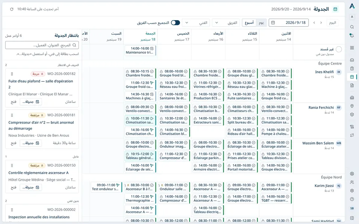The width and height of the screenshot is (359, 224).
Task: Click the SB user avatar in the sidebar
Action: (x=352, y=208)
